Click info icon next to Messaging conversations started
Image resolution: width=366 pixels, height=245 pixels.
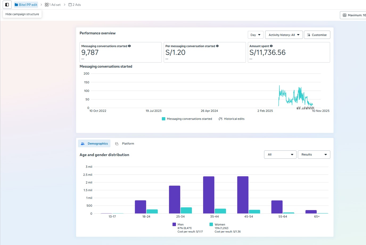pos(129,46)
